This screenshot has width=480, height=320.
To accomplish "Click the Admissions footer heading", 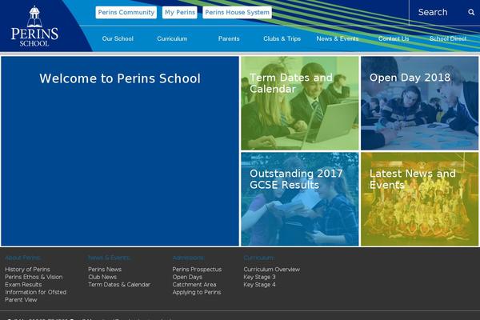I will coord(188,258).
